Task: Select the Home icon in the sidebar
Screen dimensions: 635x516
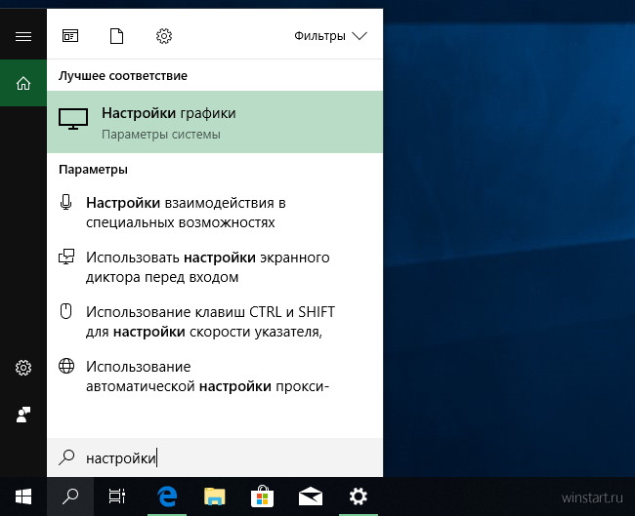Action: pos(23,83)
